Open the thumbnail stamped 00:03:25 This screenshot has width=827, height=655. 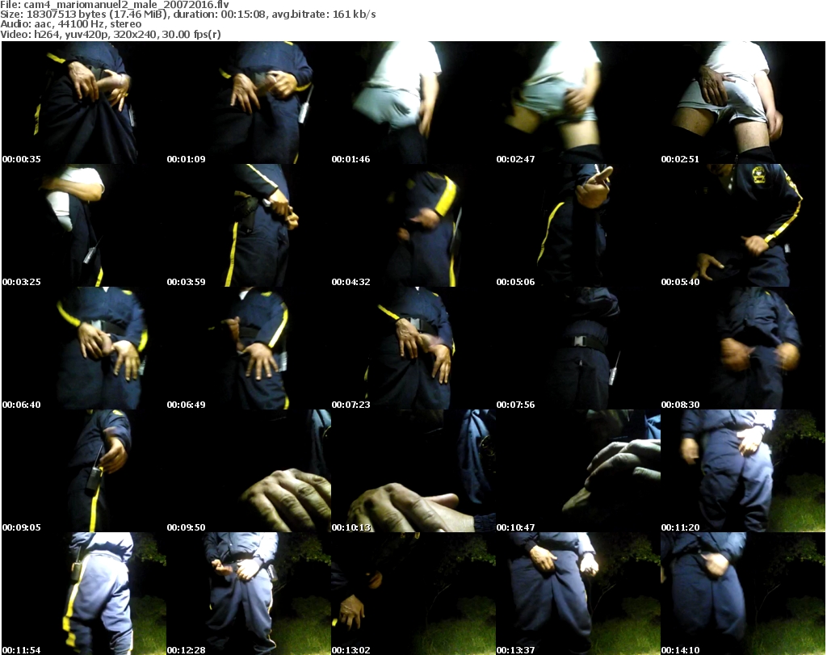click(83, 225)
